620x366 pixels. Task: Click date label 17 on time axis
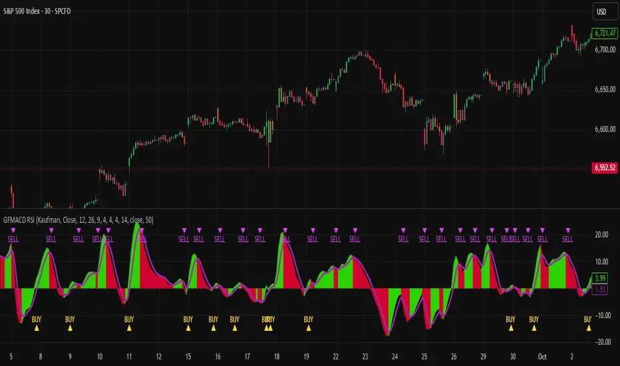(x=247, y=357)
